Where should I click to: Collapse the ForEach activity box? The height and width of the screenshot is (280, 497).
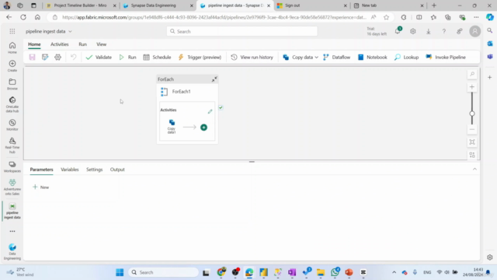[x=214, y=79]
